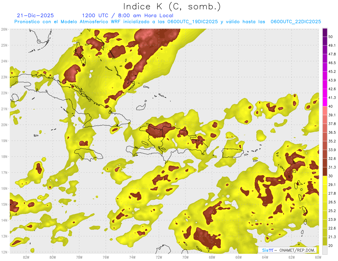Click the 22N latitude axis label
Image resolution: width=338 pixels, height=261 pixels.
pos(4,93)
